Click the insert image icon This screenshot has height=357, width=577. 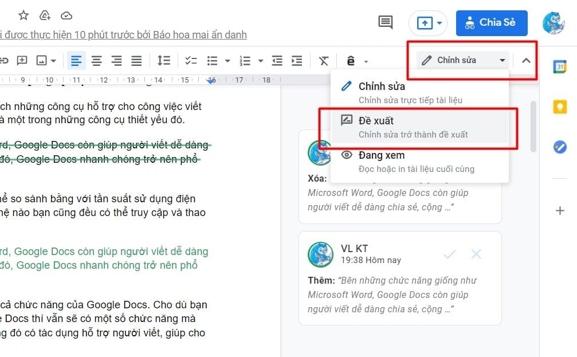tap(42, 61)
